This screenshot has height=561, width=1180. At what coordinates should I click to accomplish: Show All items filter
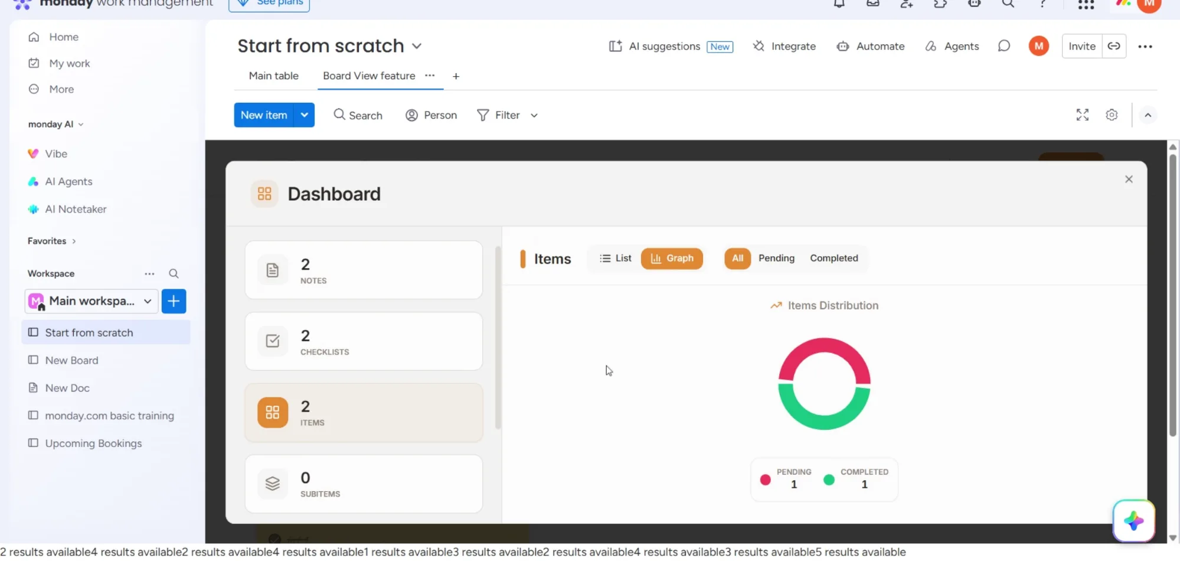(737, 258)
